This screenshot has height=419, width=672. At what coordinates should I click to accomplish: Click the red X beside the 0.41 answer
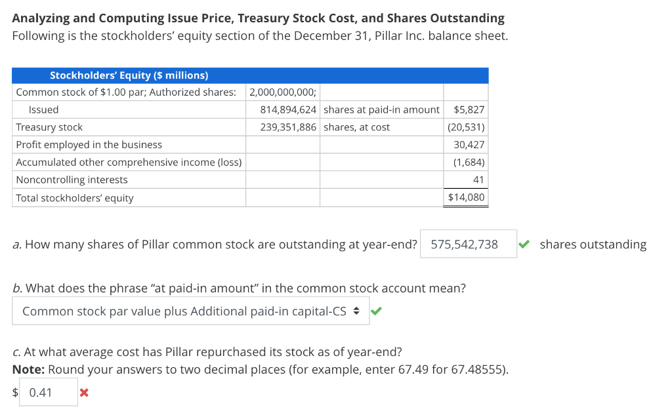pos(83,391)
